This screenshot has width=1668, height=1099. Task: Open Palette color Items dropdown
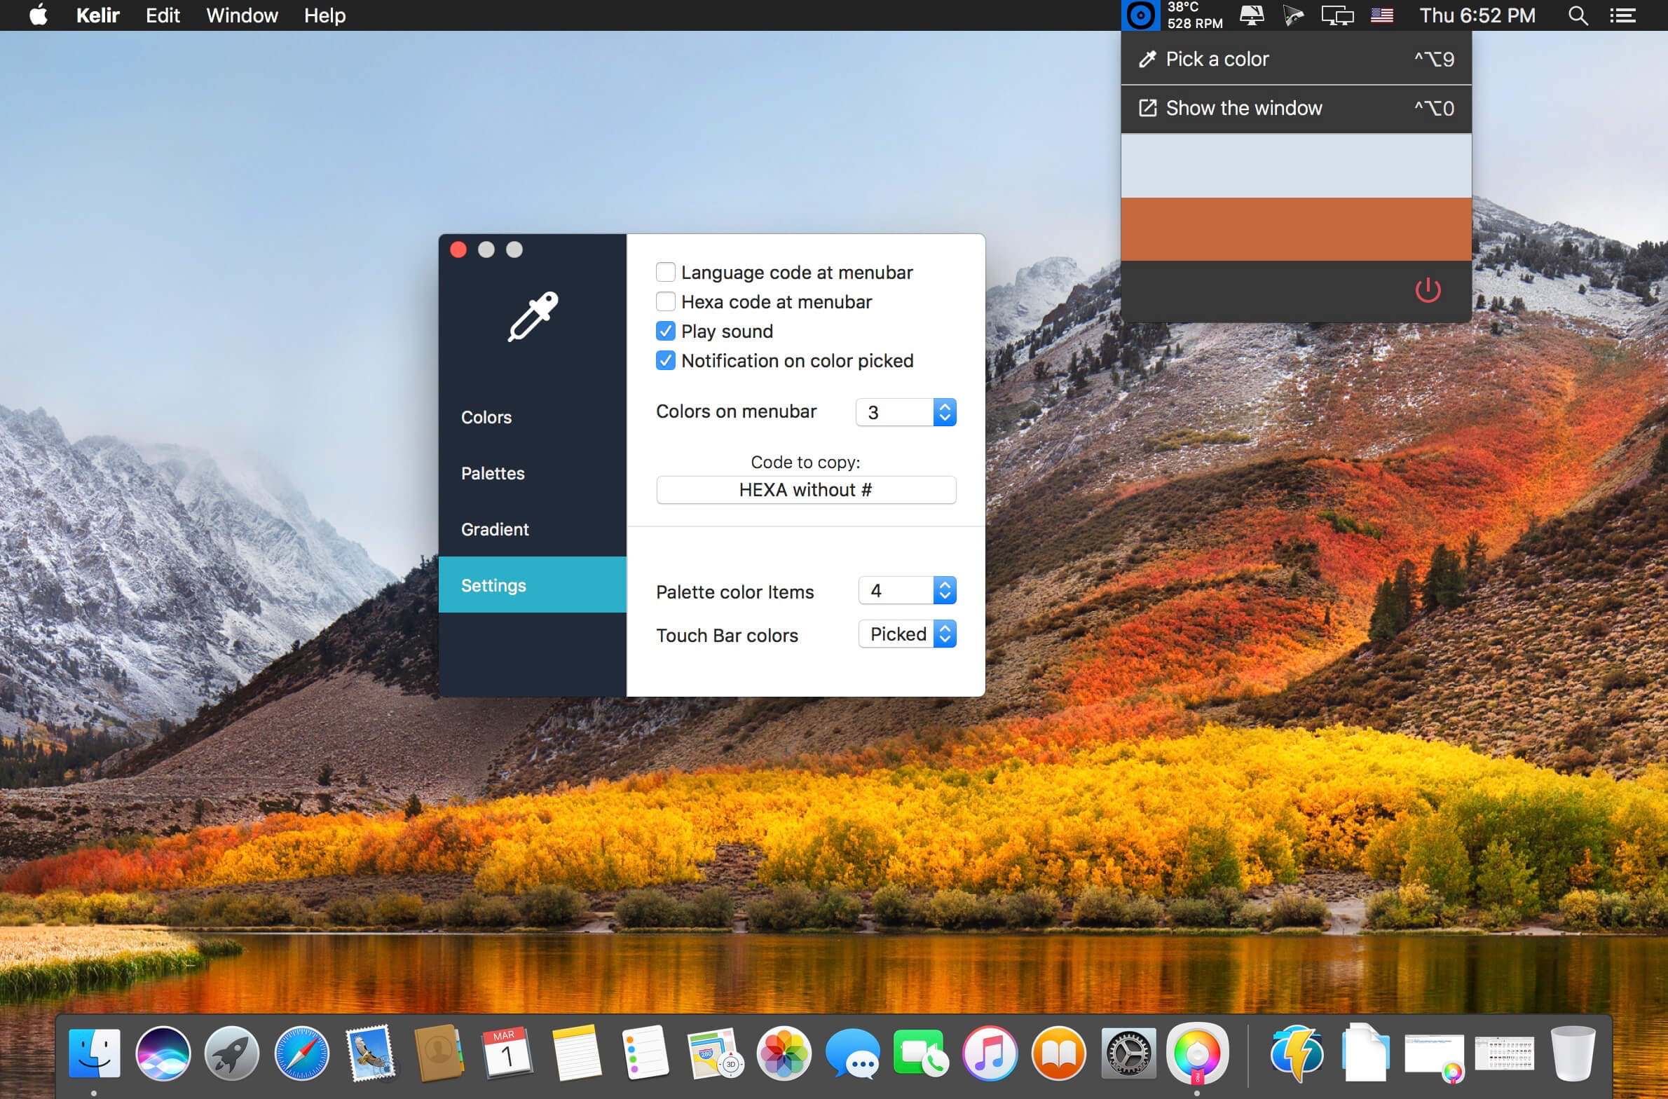908,590
